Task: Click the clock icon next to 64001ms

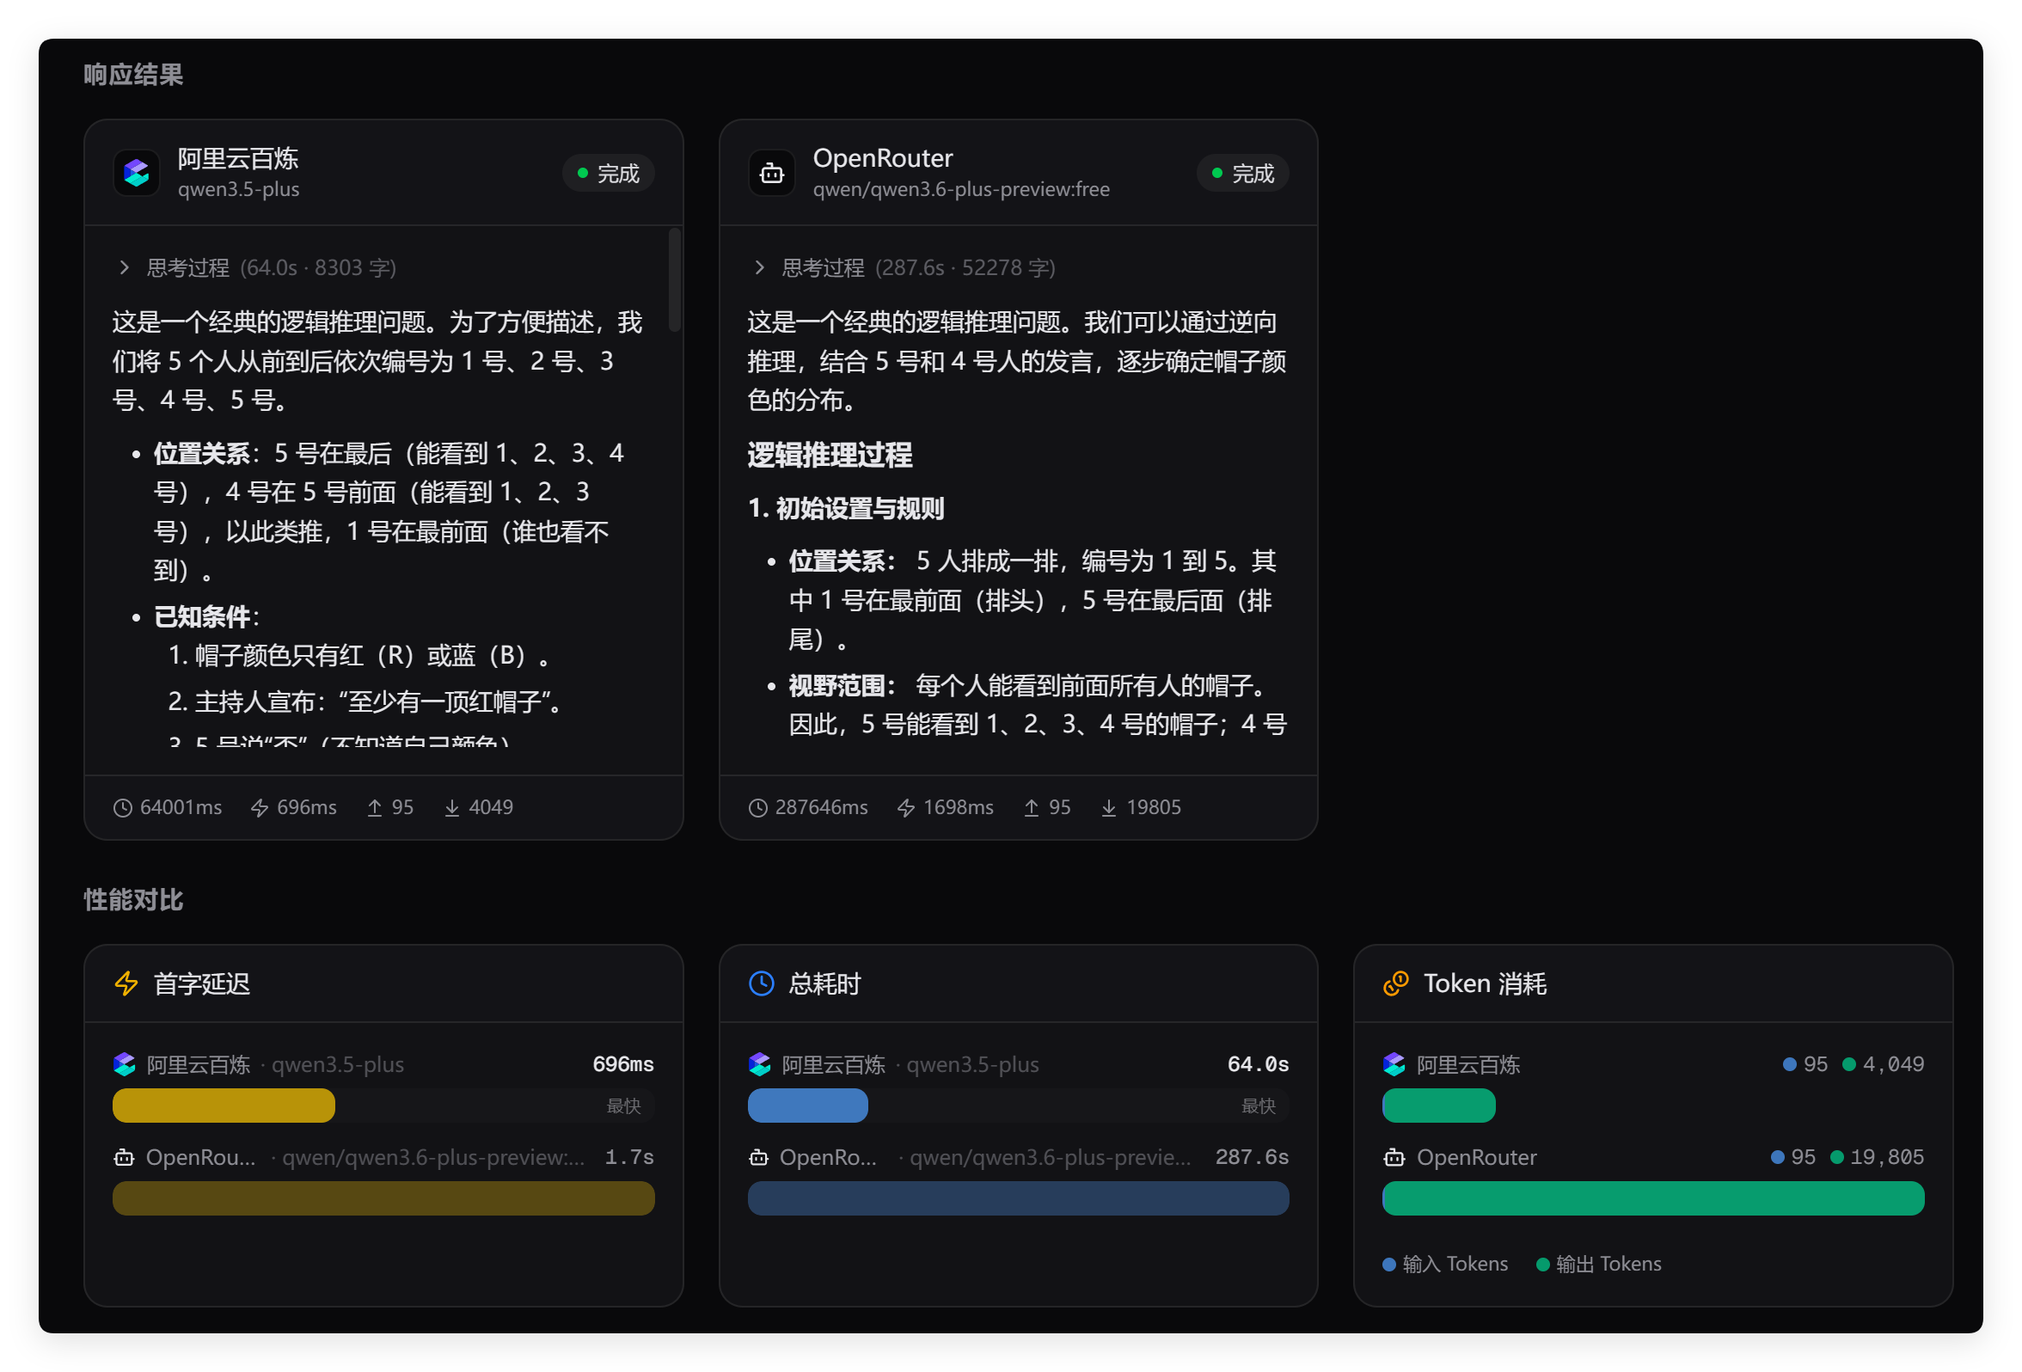Action: coord(123,808)
